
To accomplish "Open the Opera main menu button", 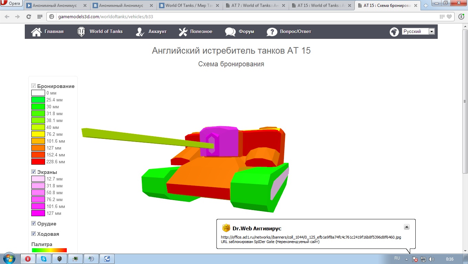I will coord(11,4).
